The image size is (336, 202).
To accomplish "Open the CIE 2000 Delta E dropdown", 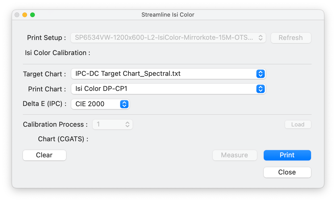I will click(96, 104).
